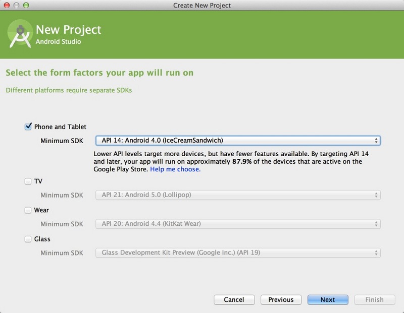The image size is (404, 313).
Task: Click the Phone and Tablet label
Action: [60, 127]
